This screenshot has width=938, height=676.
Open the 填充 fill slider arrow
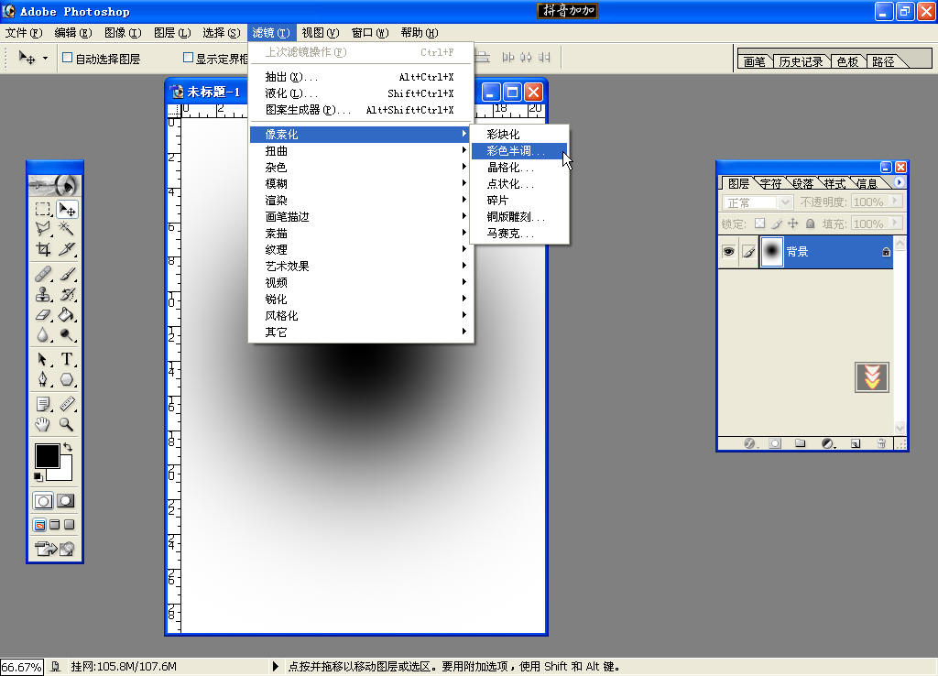896,223
